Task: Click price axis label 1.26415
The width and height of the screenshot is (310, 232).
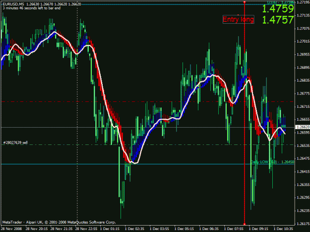Action: coord(303,172)
